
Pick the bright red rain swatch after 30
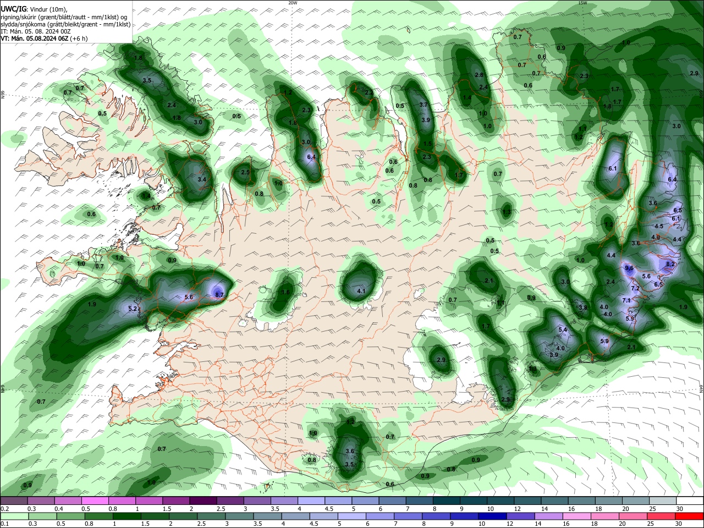coord(690,516)
